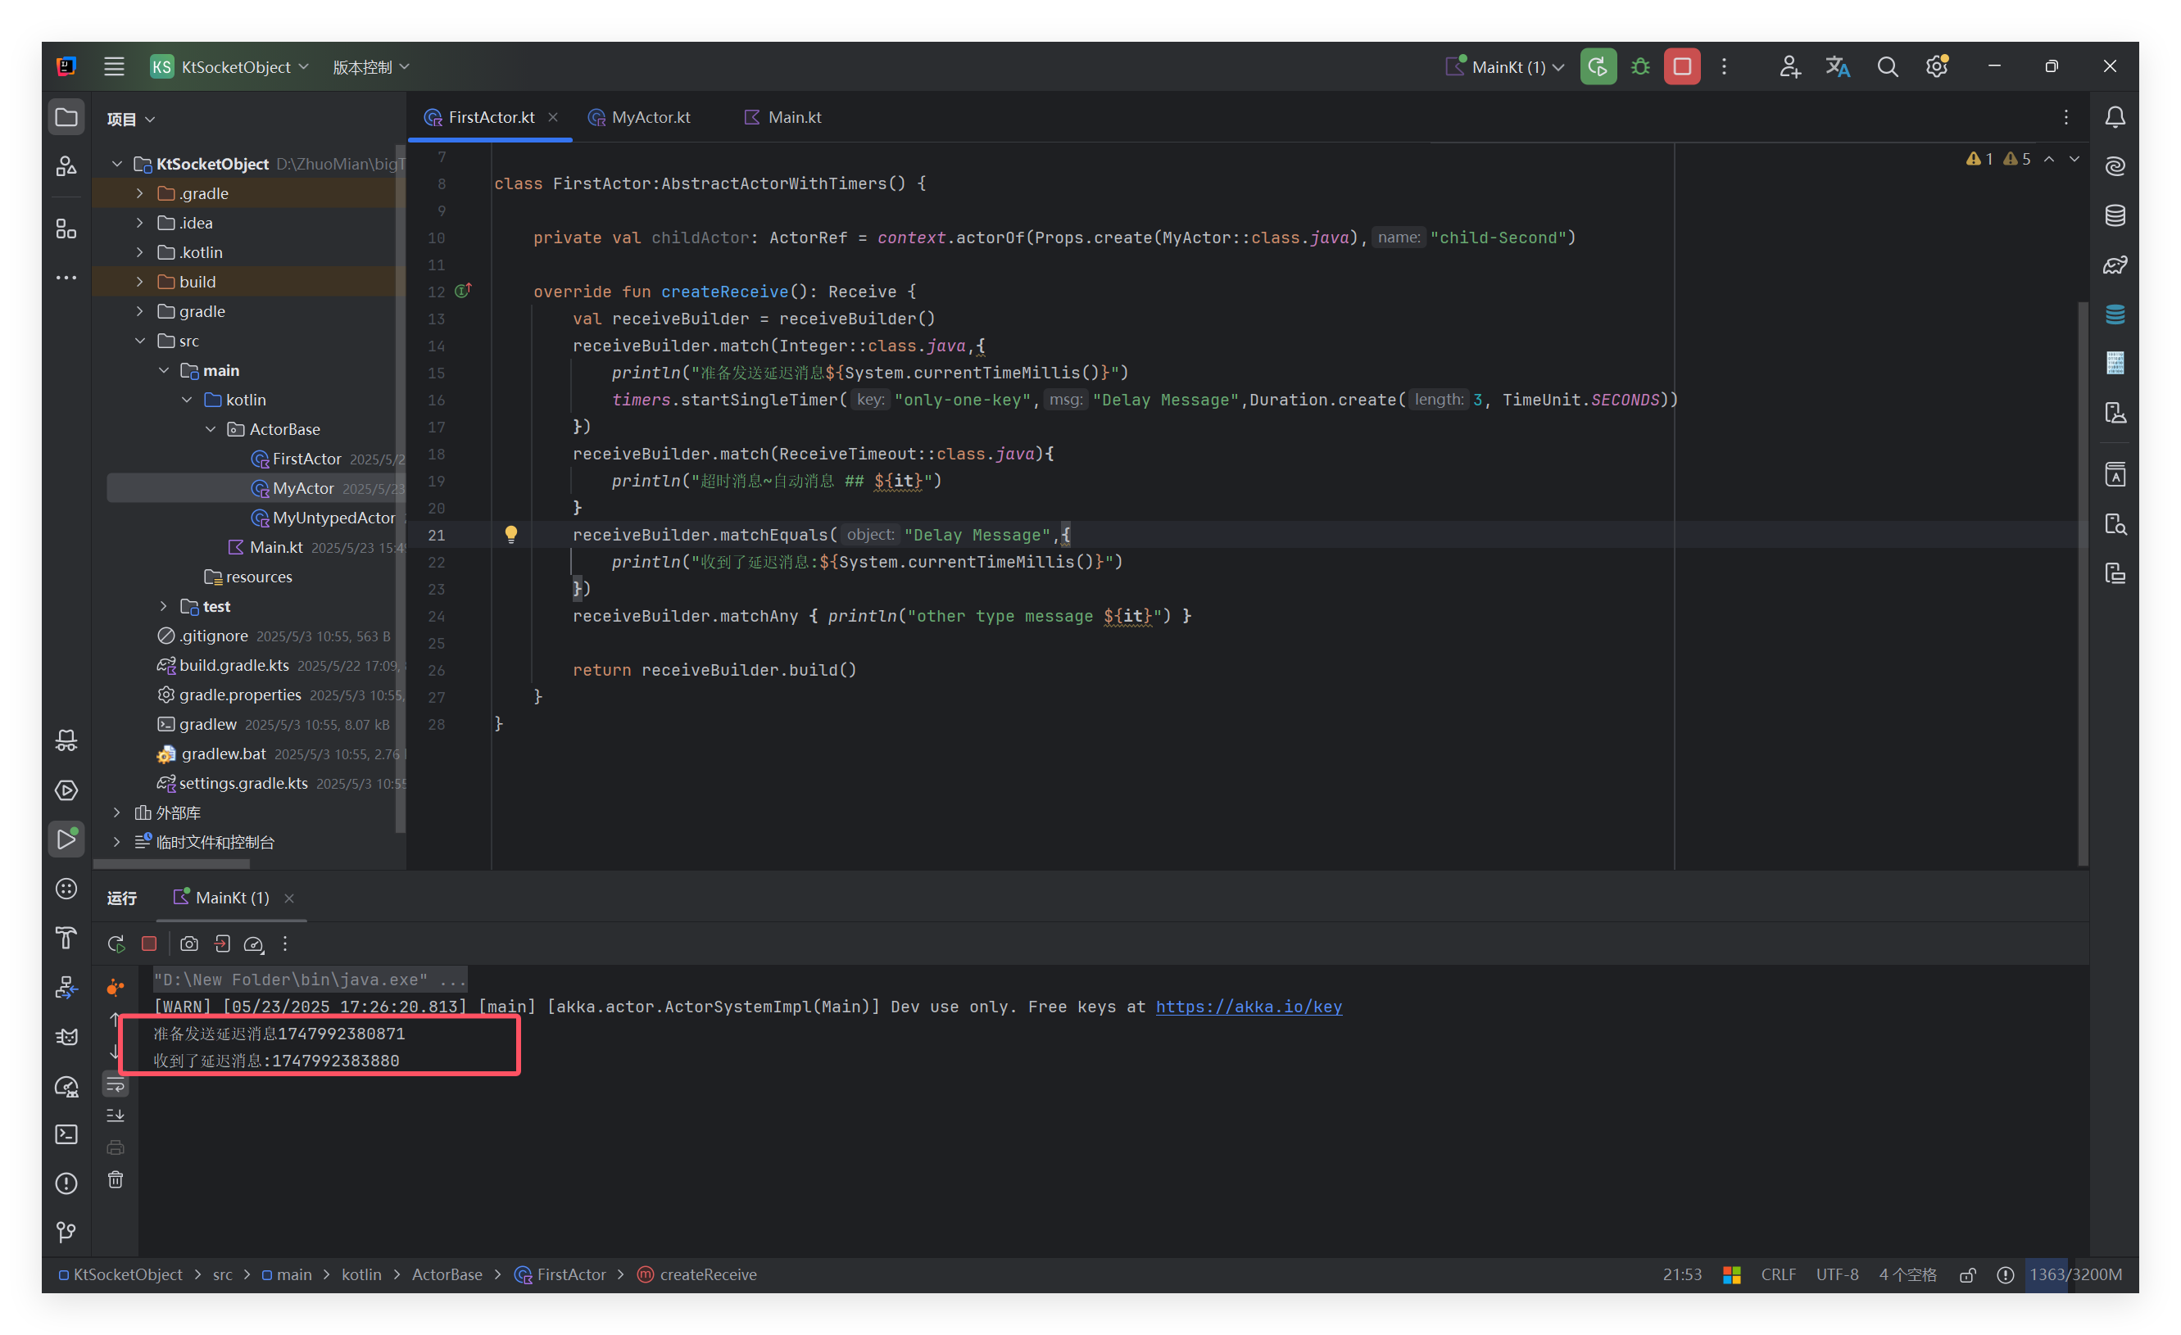Open the Git version control tool window
The width and height of the screenshot is (2181, 1335).
(66, 1232)
